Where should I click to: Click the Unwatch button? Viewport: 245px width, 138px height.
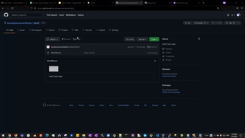coord(199,23)
